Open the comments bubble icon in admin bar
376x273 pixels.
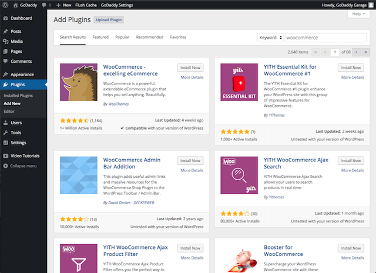44,5
